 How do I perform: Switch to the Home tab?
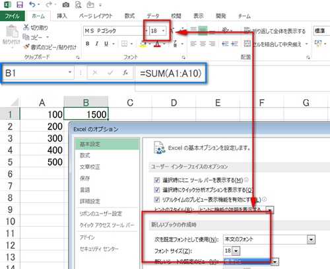[x=38, y=16]
